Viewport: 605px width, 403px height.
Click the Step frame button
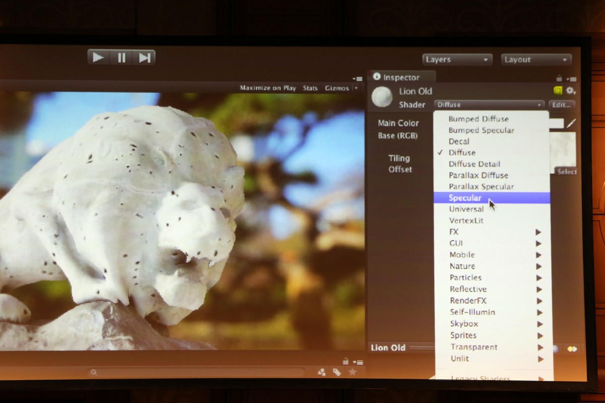144,57
